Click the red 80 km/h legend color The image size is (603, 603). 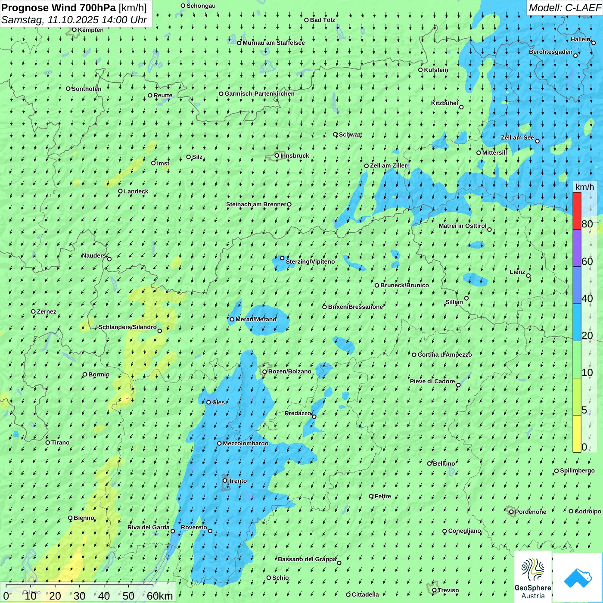click(x=577, y=211)
